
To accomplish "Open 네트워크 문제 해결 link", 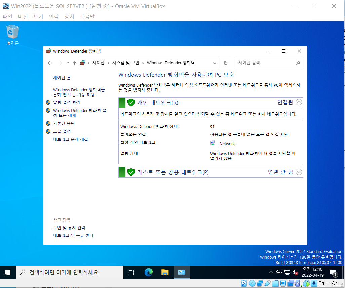I will pos(71,140).
